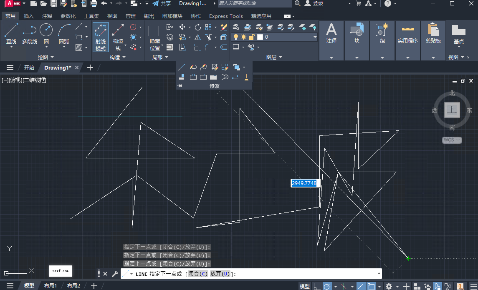The width and height of the screenshot is (478, 290).
Task: Pin the open Modify flyout panel
Action: (180, 86)
